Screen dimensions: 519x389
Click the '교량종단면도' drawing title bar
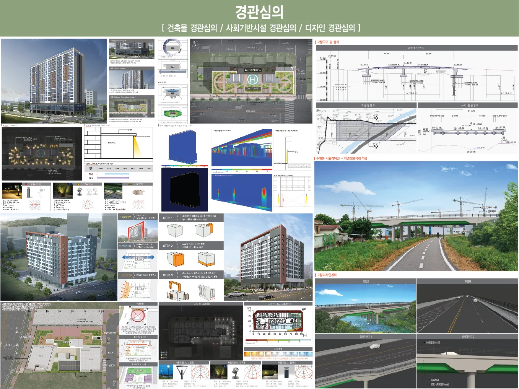(x=416, y=48)
